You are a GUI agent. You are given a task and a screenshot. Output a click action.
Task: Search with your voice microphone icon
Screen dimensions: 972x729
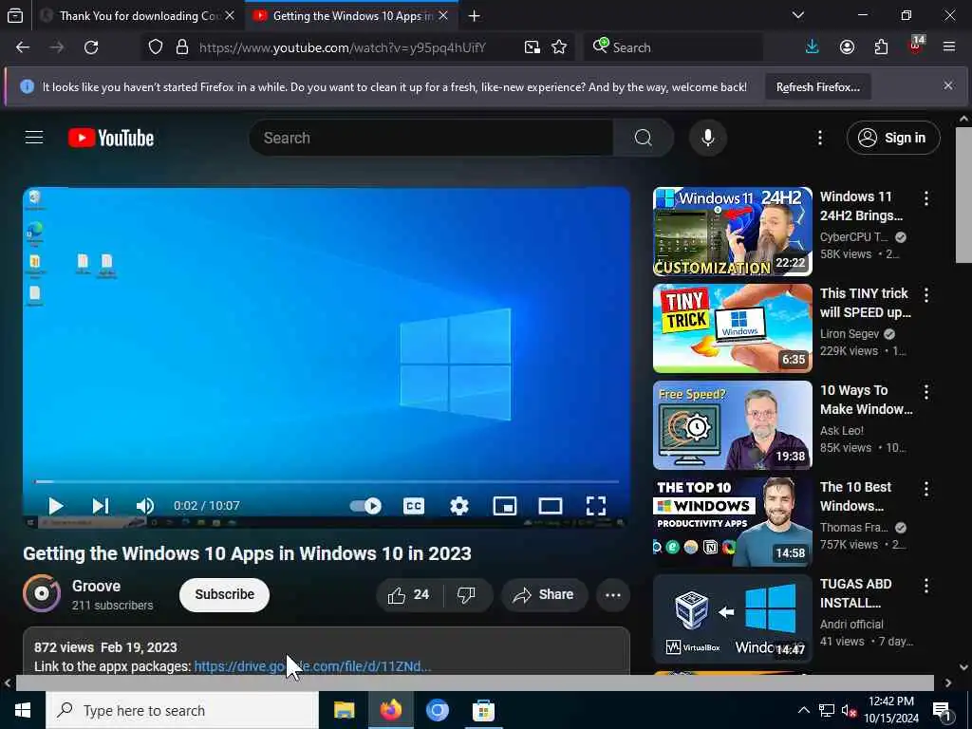(708, 138)
